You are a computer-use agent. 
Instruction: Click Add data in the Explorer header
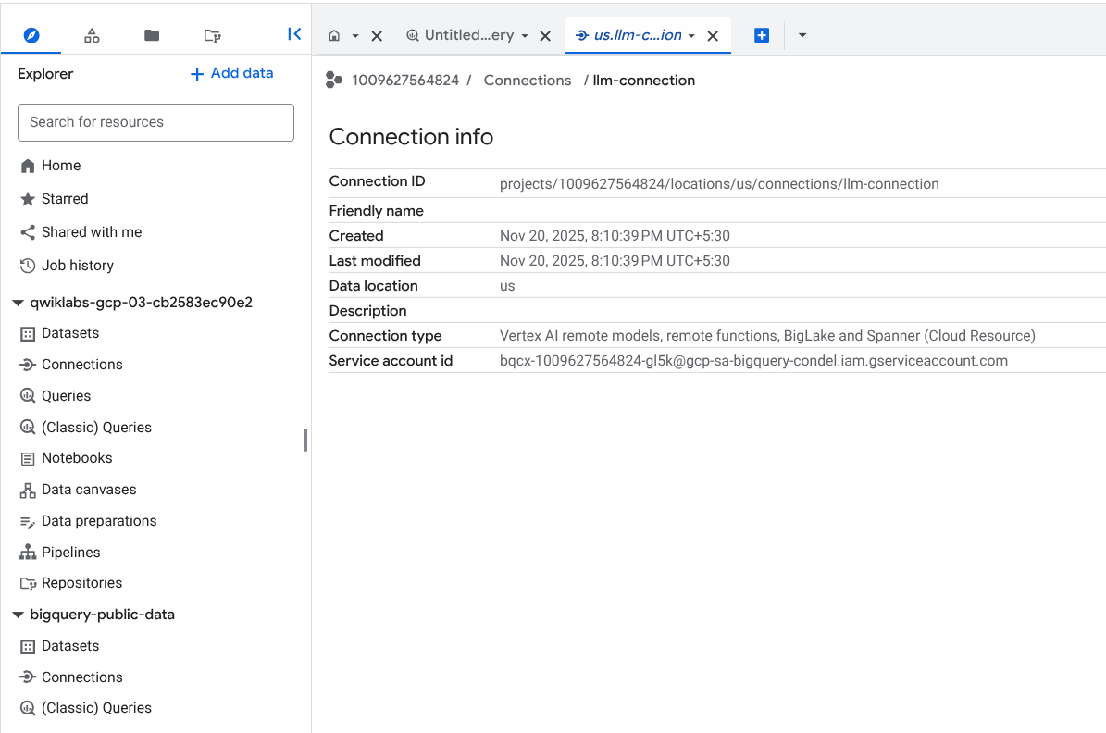coord(230,73)
